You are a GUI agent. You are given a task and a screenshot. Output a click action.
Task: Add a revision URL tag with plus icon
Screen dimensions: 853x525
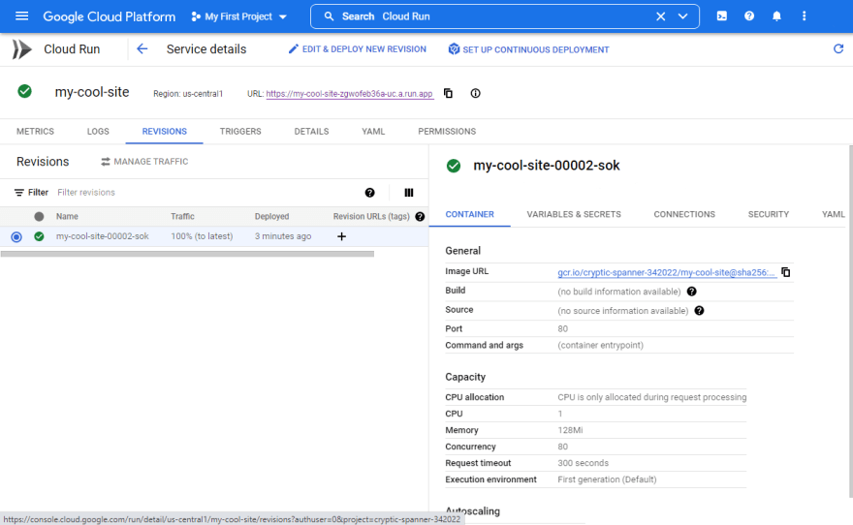[341, 236]
